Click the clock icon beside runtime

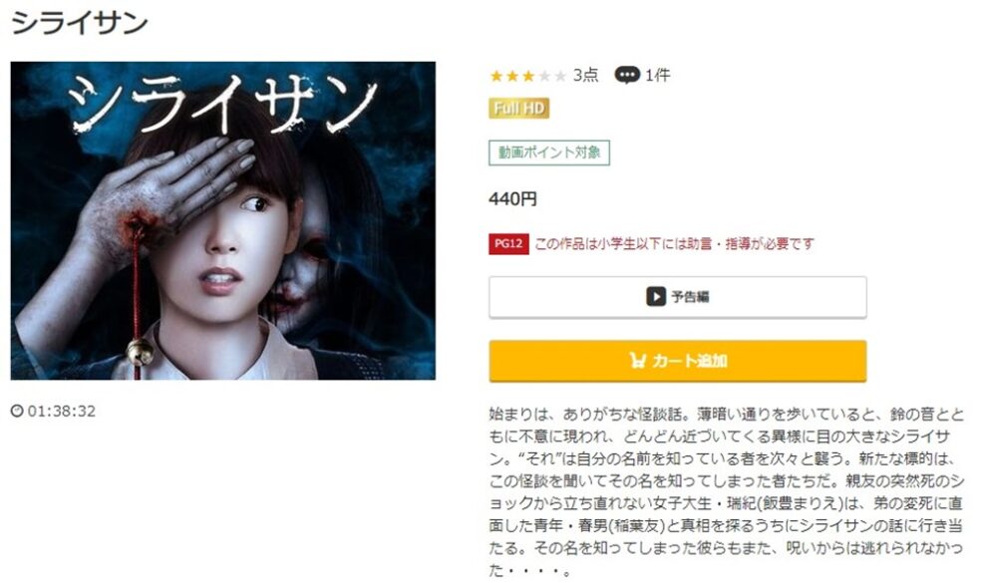(17, 411)
